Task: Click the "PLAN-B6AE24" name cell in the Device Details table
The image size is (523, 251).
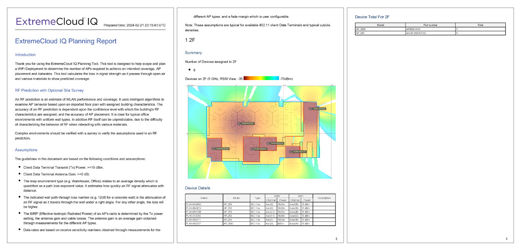Action: (x=204, y=208)
